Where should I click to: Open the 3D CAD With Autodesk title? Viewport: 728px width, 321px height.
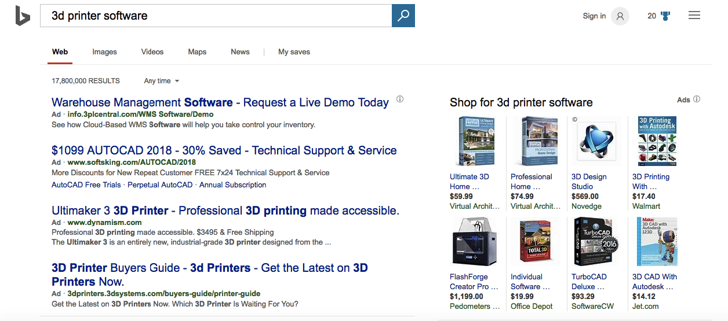click(x=655, y=282)
